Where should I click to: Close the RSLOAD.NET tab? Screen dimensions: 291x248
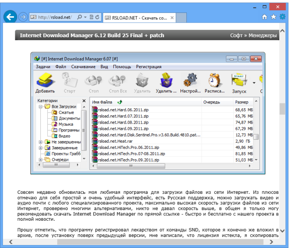(172, 18)
